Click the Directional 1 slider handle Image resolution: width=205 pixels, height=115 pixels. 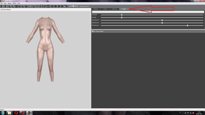[162, 20]
